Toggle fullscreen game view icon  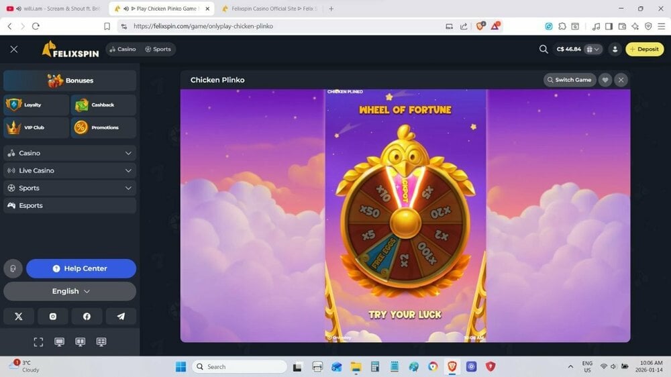(x=38, y=342)
